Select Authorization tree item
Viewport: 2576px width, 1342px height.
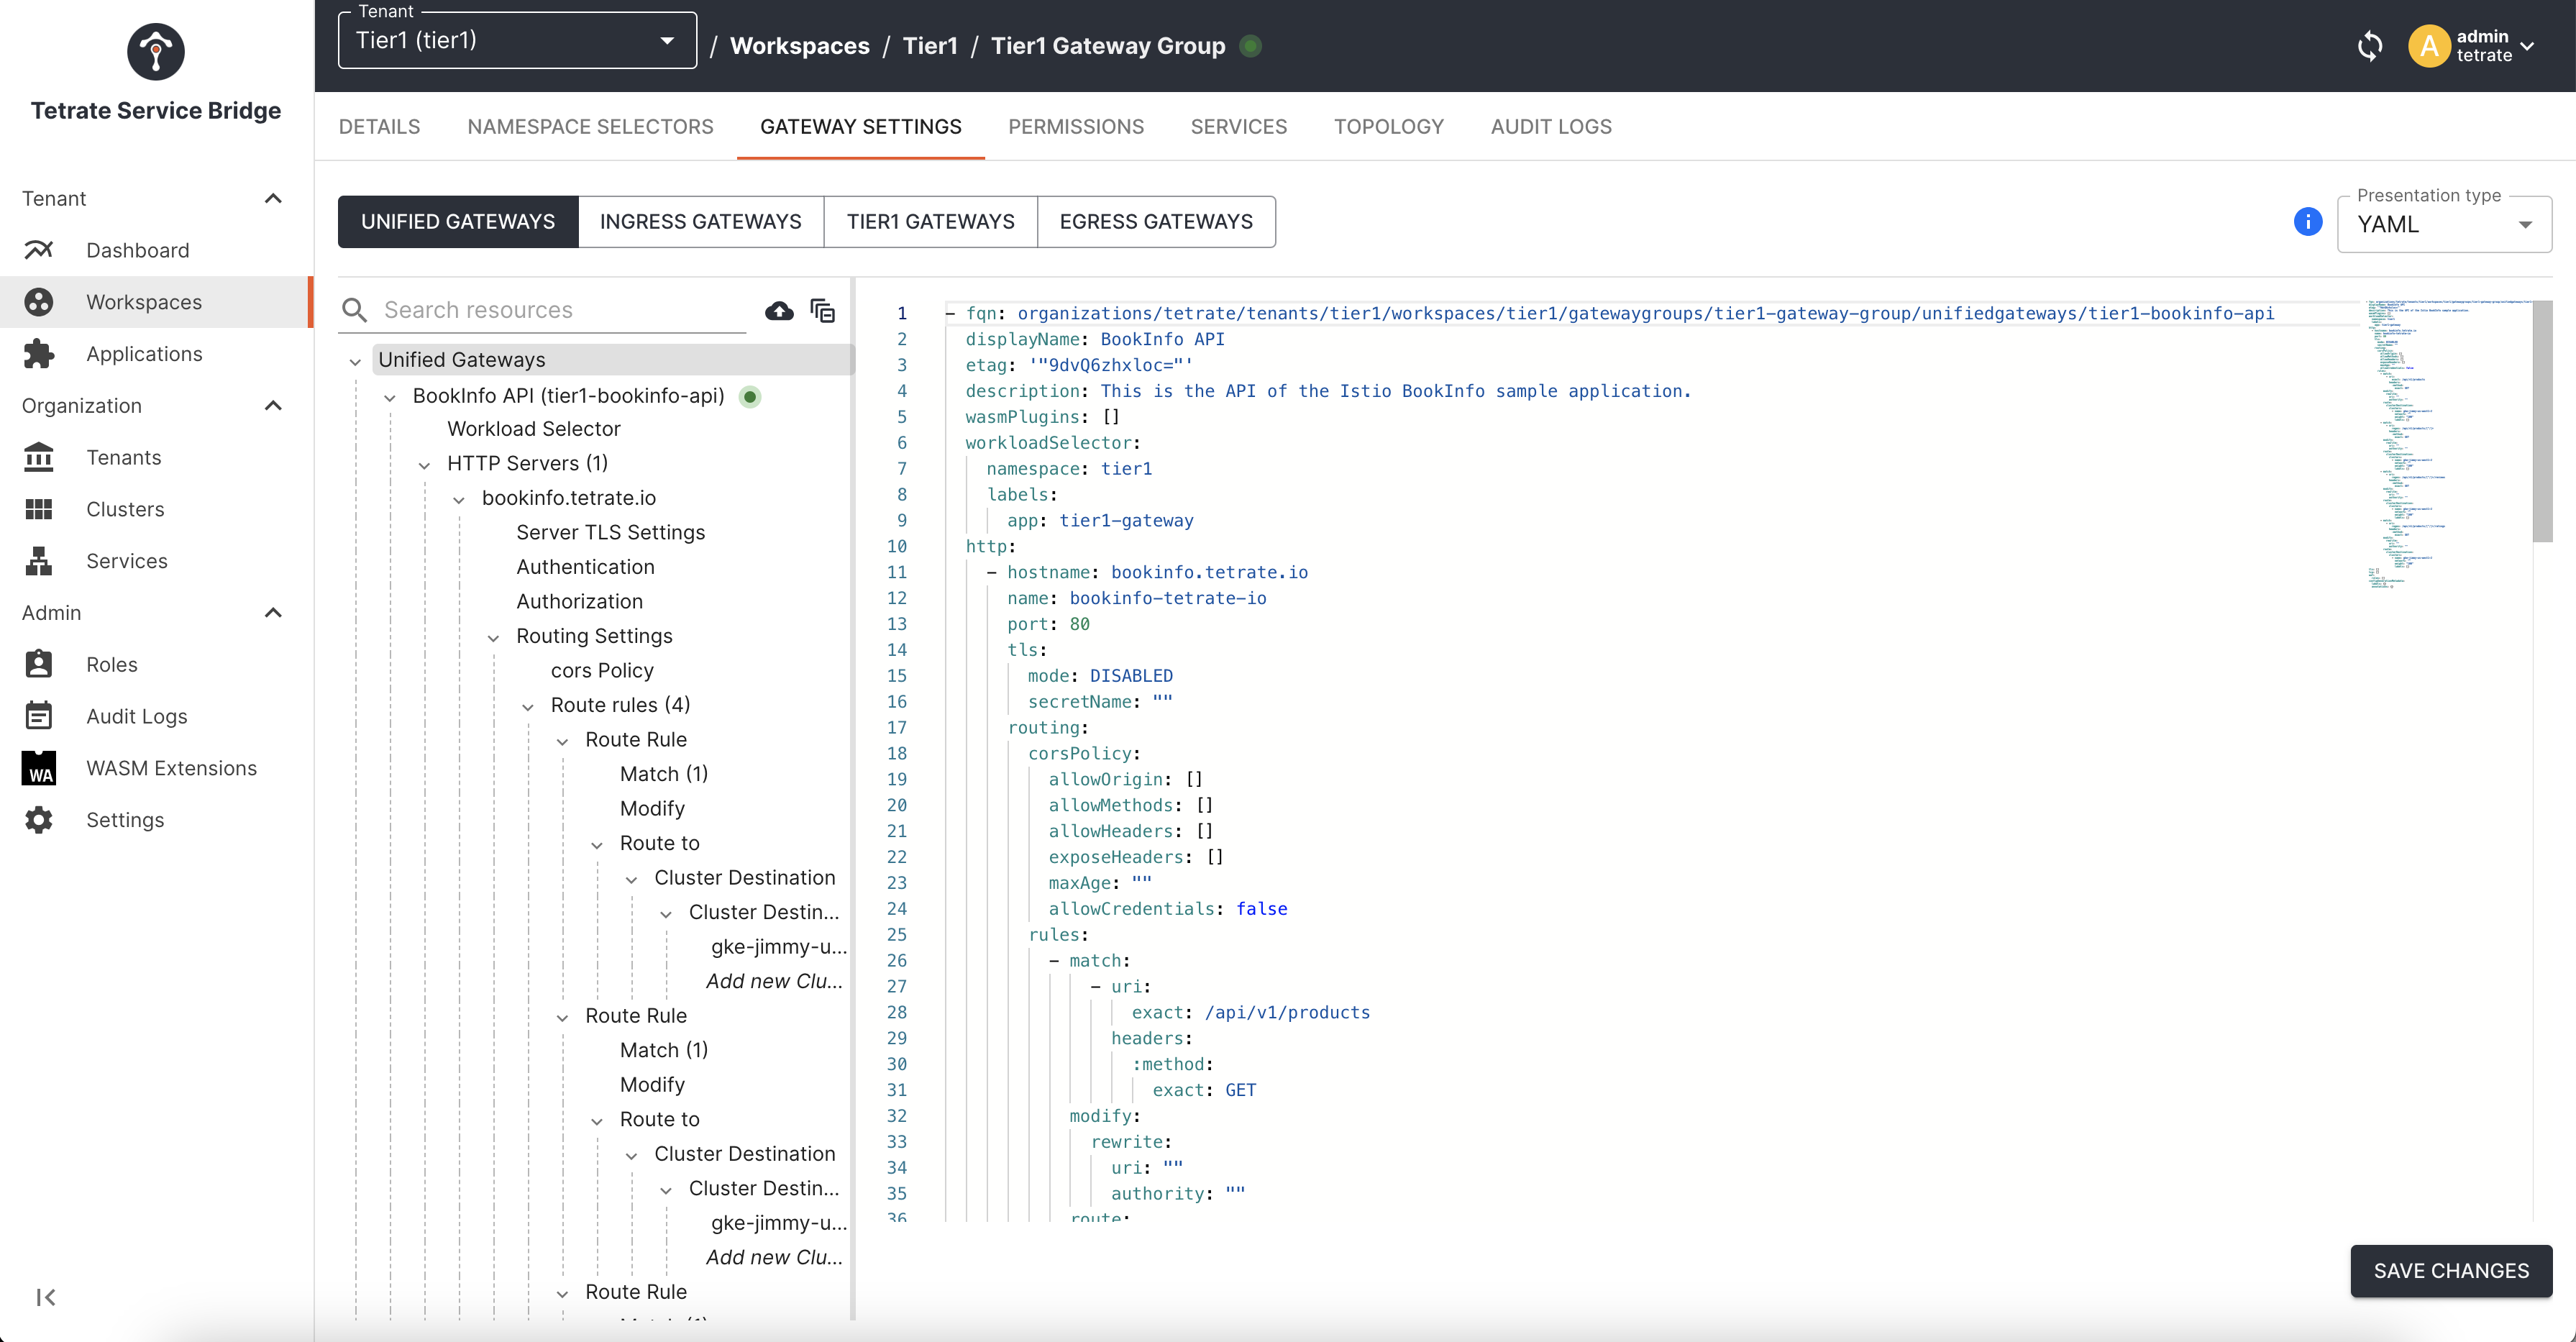pyautogui.click(x=579, y=601)
